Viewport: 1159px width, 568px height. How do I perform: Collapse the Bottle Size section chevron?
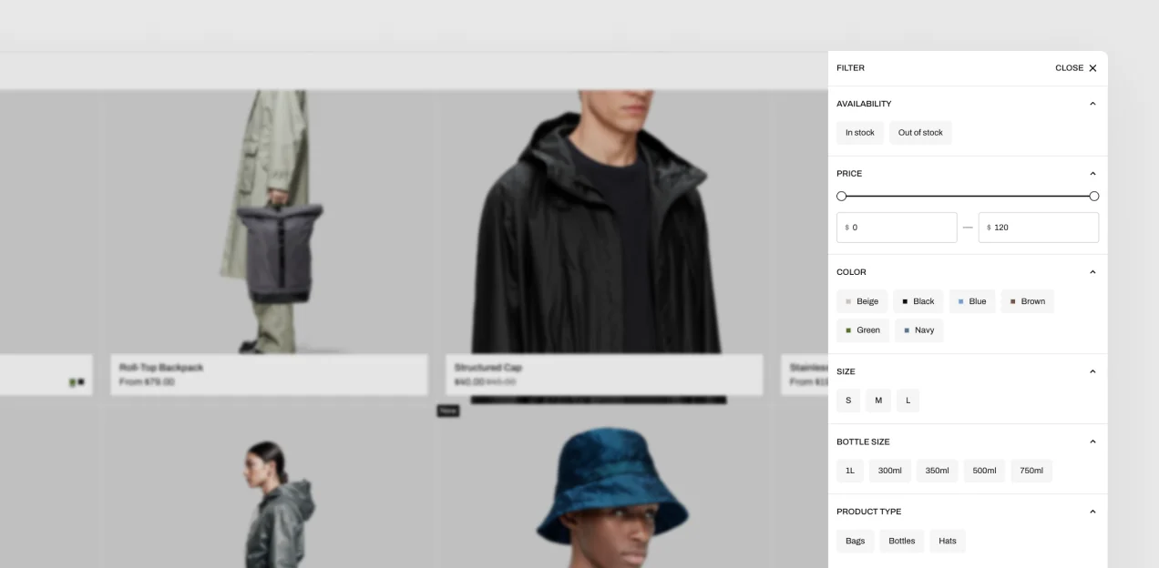pyautogui.click(x=1092, y=441)
